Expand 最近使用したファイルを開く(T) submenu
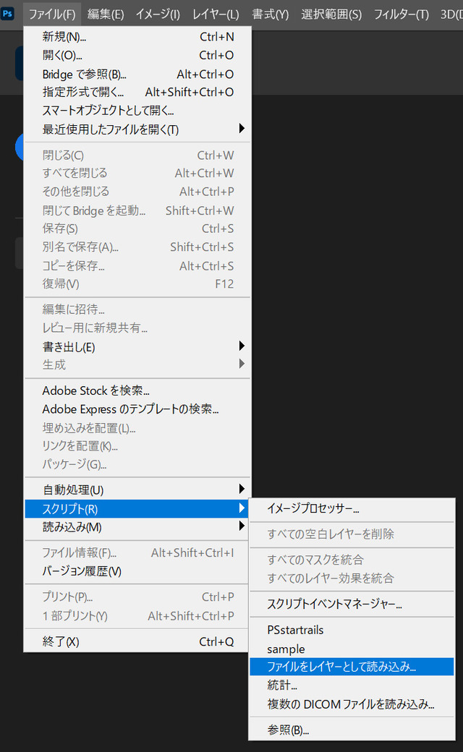 [137, 129]
